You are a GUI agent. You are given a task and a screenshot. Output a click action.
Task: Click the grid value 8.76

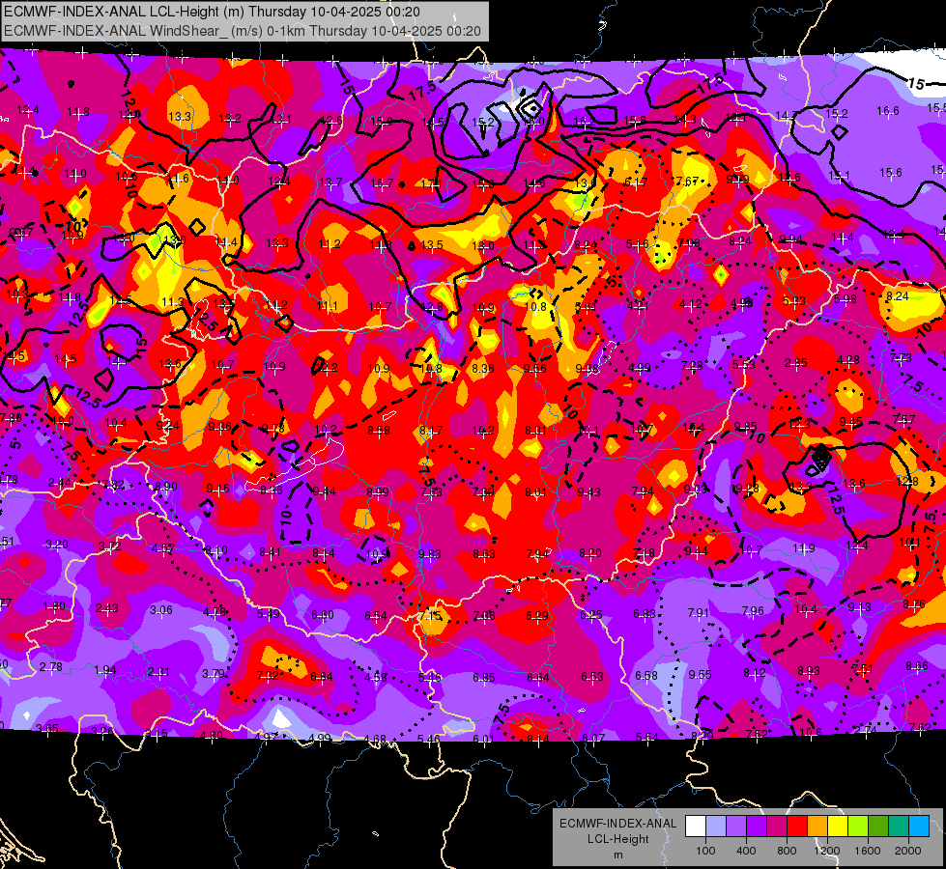click(915, 603)
